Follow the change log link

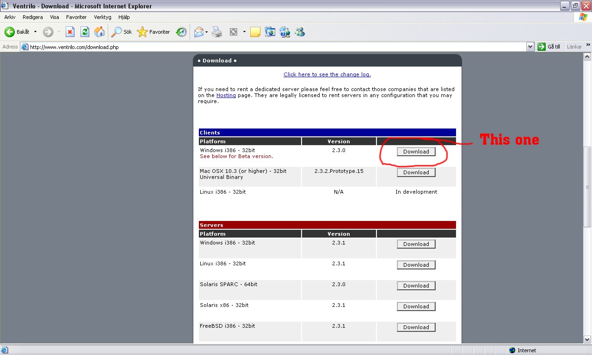coord(327,74)
